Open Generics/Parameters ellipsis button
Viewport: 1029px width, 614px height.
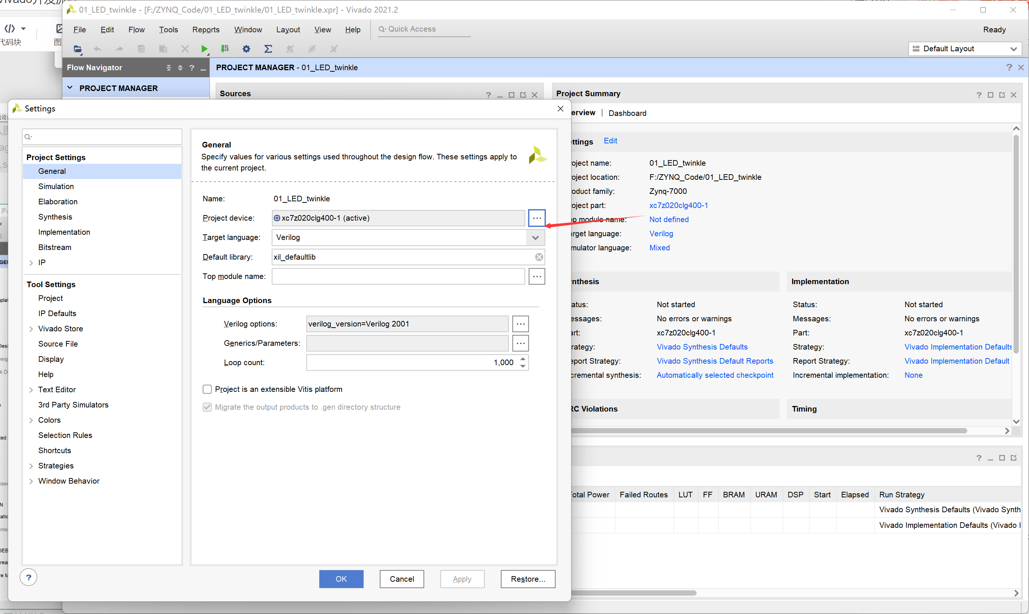(520, 343)
